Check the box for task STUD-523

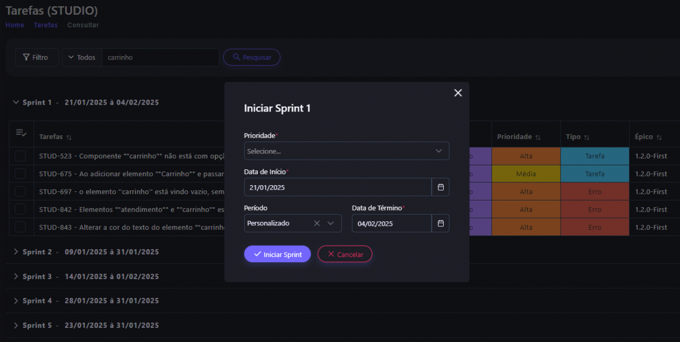pyautogui.click(x=20, y=156)
